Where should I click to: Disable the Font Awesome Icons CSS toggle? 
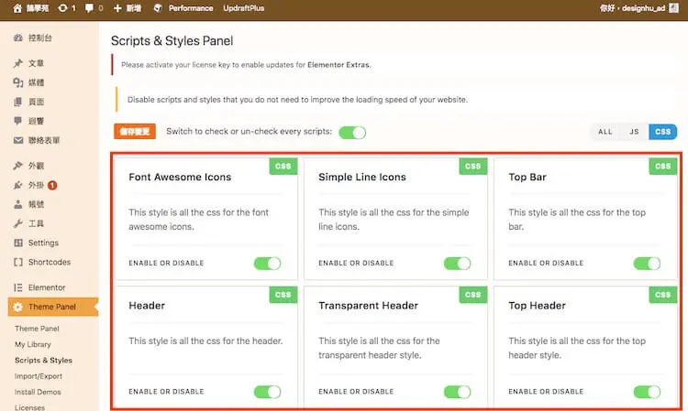(267, 264)
